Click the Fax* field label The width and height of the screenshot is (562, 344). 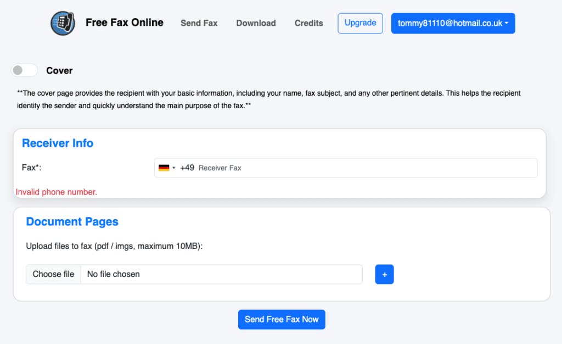tap(32, 168)
